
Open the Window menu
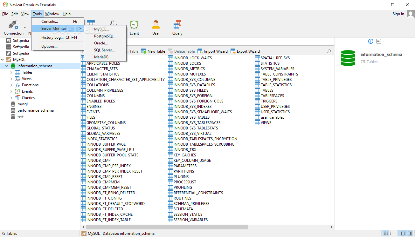(x=52, y=14)
